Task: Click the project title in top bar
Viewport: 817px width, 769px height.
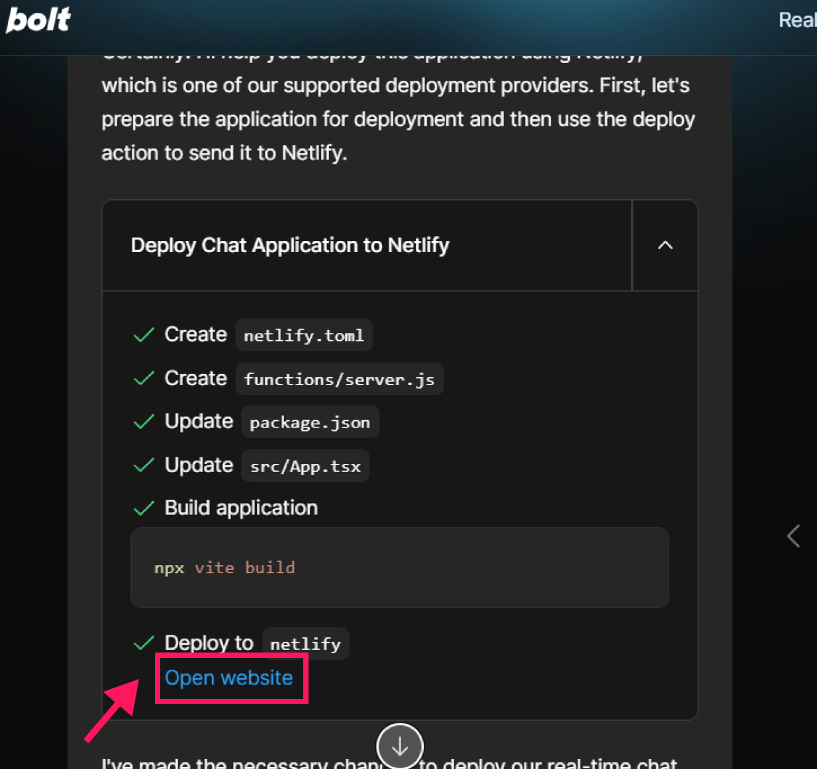Action: [797, 20]
